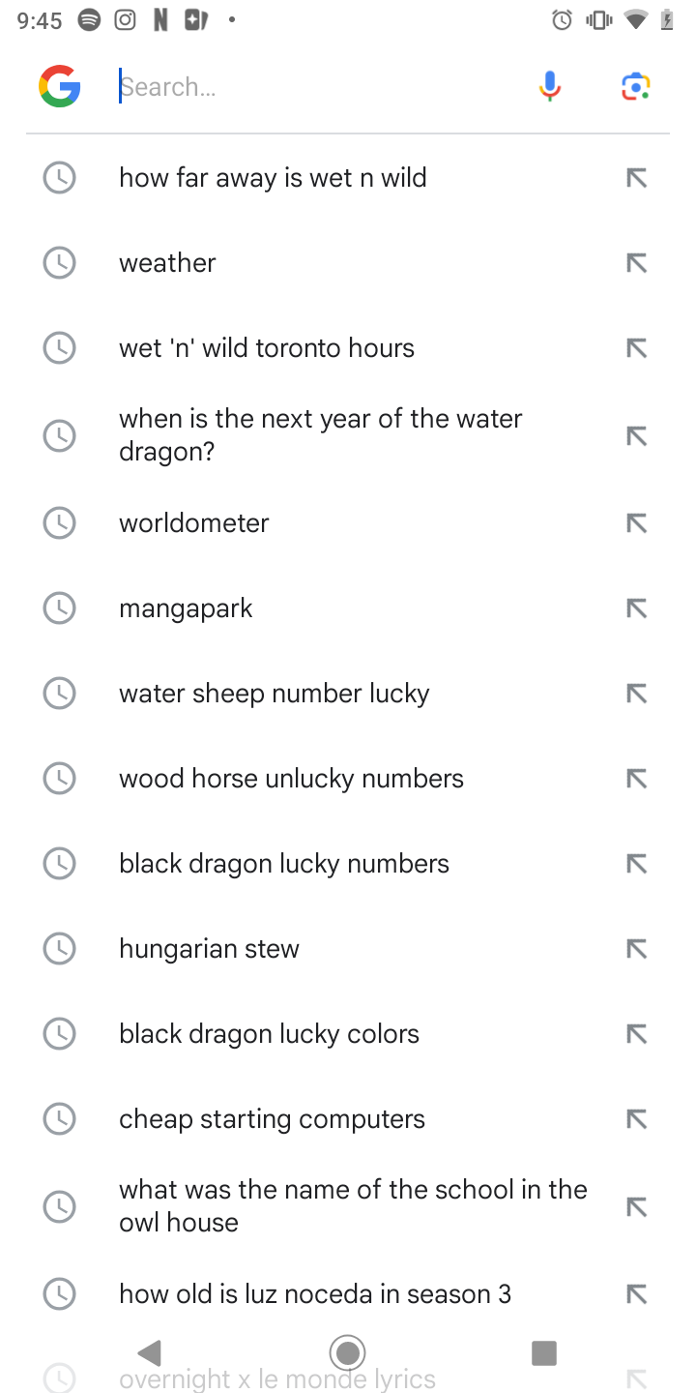Image resolution: width=696 pixels, height=1393 pixels.
Task: Select 'wet 'n' wild toronto hours' suggestion
Action: tap(267, 348)
